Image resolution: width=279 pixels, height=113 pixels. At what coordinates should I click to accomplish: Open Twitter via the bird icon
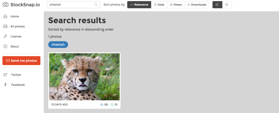5,75
